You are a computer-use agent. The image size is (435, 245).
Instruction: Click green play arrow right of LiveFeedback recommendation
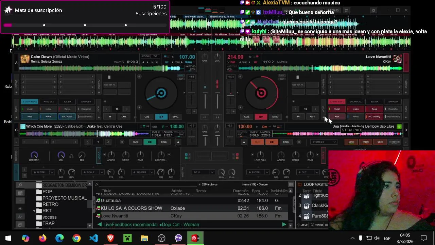284,225
